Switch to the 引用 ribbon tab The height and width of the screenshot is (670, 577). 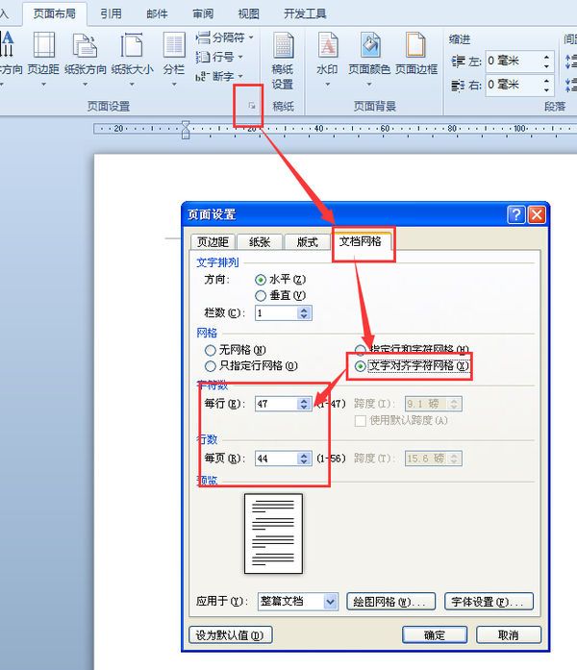pos(112,13)
